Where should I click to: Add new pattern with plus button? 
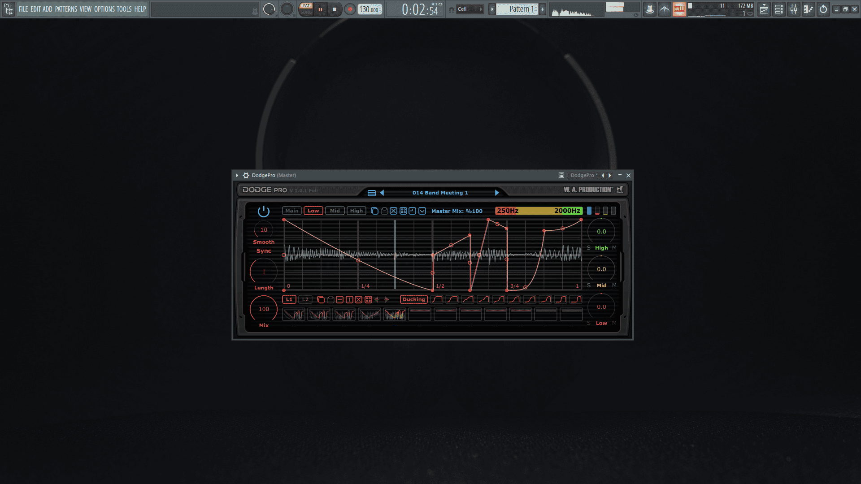(543, 9)
